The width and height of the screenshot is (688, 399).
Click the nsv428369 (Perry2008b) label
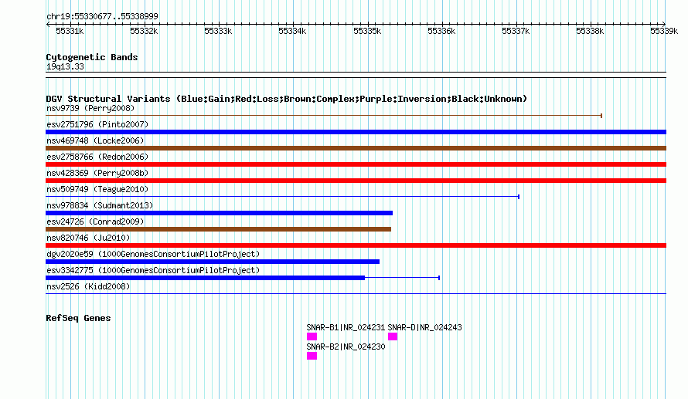97,173
